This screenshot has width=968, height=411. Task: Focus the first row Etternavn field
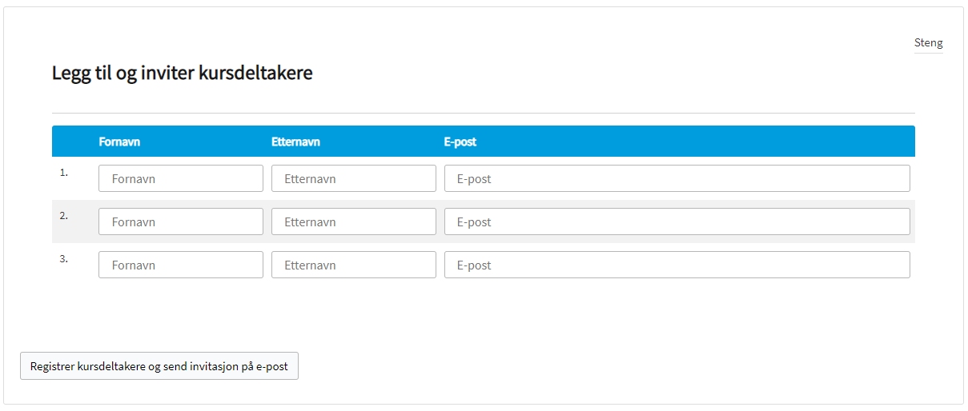point(353,178)
